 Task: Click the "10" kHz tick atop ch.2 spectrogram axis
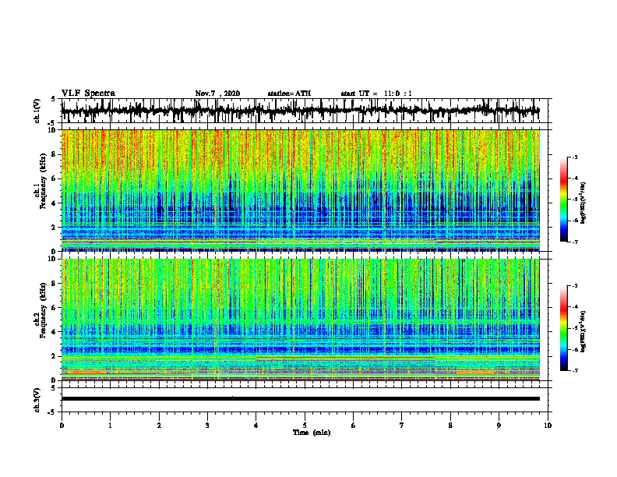tap(53, 259)
